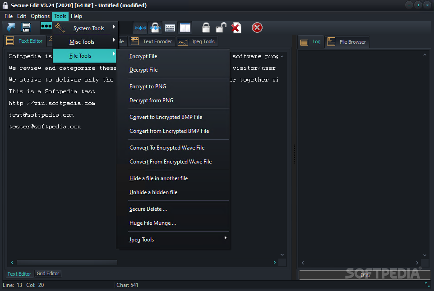Switch to the File Browser tab
This screenshot has height=291, width=434.
pyautogui.click(x=347, y=42)
